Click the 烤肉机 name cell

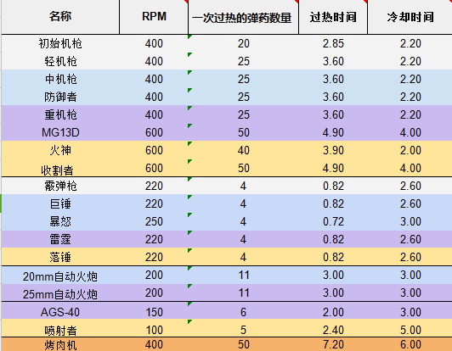(60, 344)
